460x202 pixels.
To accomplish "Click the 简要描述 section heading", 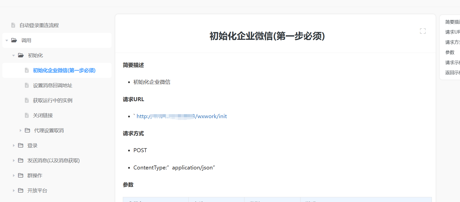I will (133, 65).
